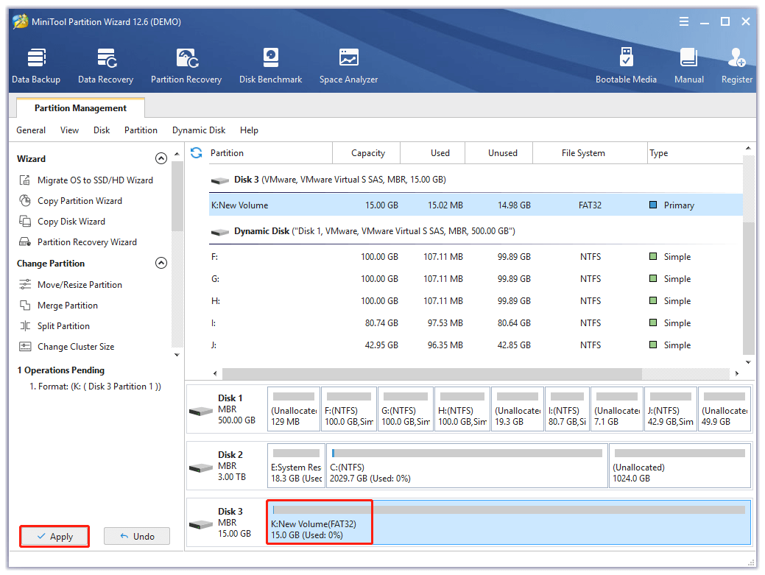Click the down arrow of the partition list scrollbar
The height and width of the screenshot is (575, 765).
[748, 362]
